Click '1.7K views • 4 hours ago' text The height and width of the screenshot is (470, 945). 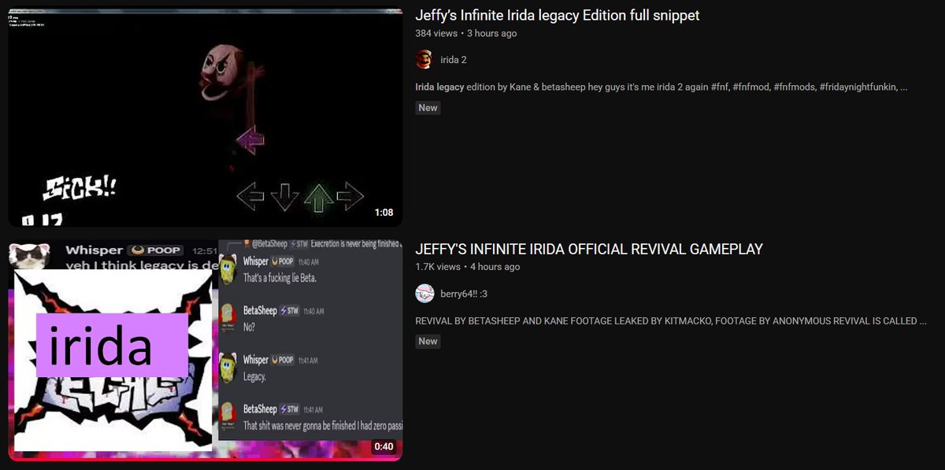468,267
